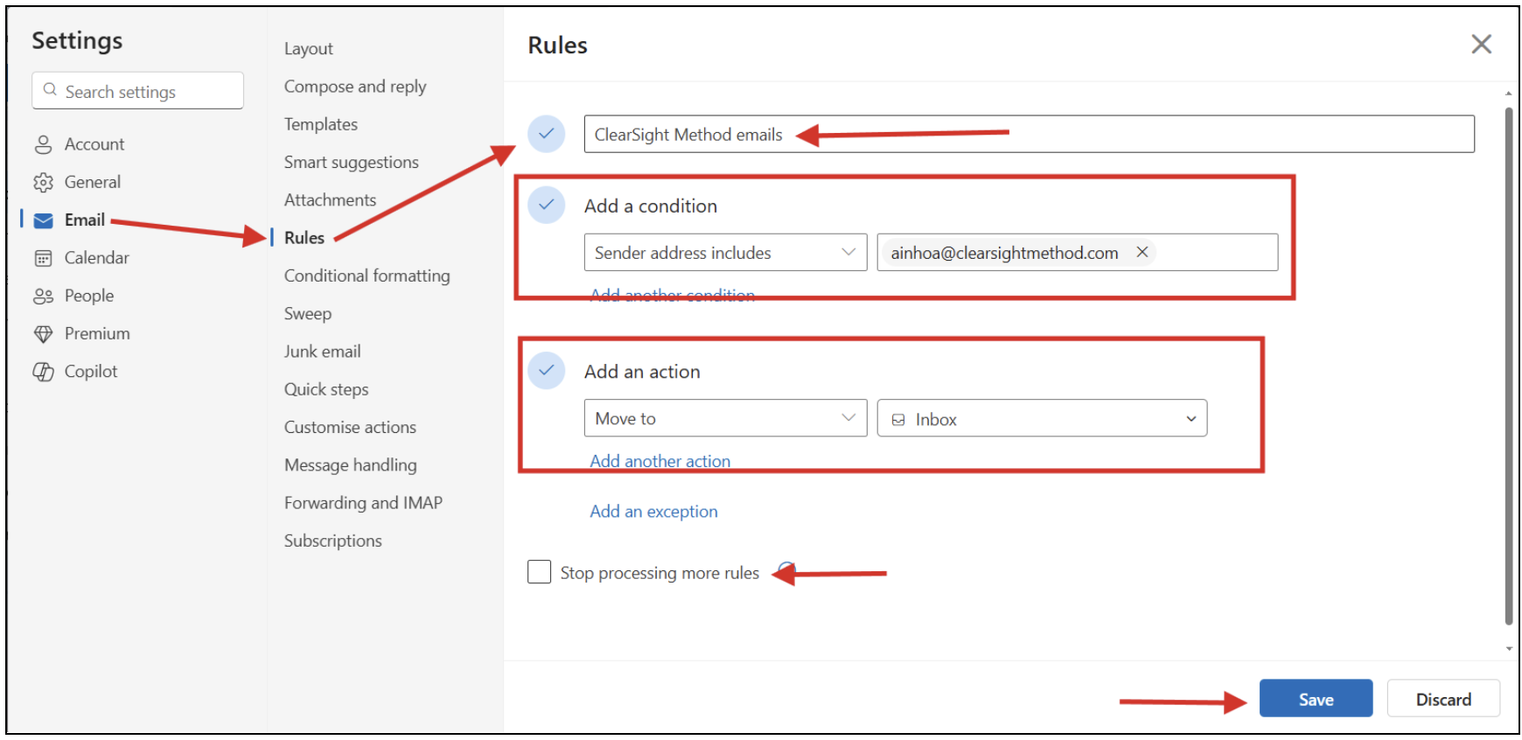Click the Calendar icon in sidebar
The image size is (1522, 740).
43,258
